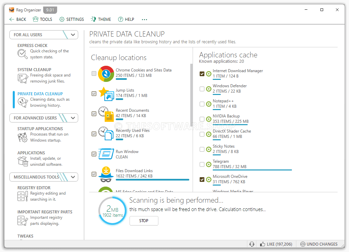
Task: Click Undo Changes in status bar
Action: [319, 244]
